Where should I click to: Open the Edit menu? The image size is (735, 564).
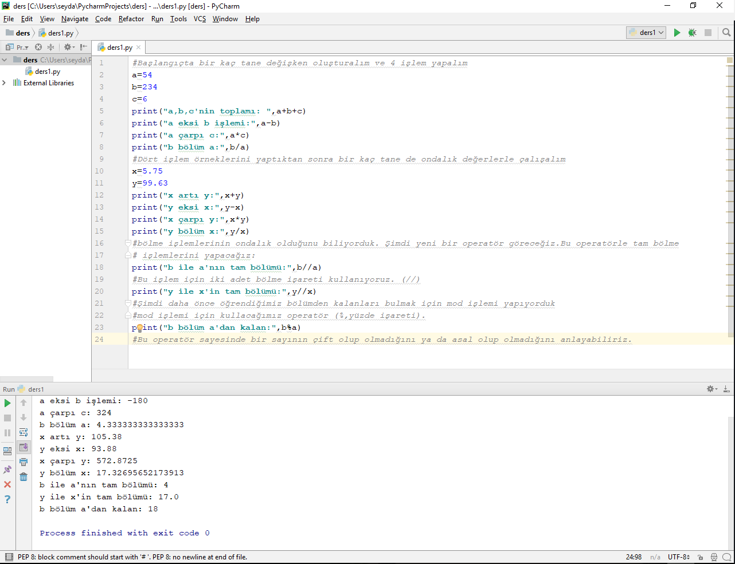[27, 19]
